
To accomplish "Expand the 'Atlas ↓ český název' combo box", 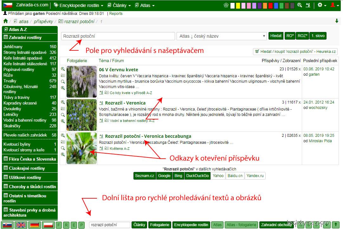I will (x=222, y=36).
